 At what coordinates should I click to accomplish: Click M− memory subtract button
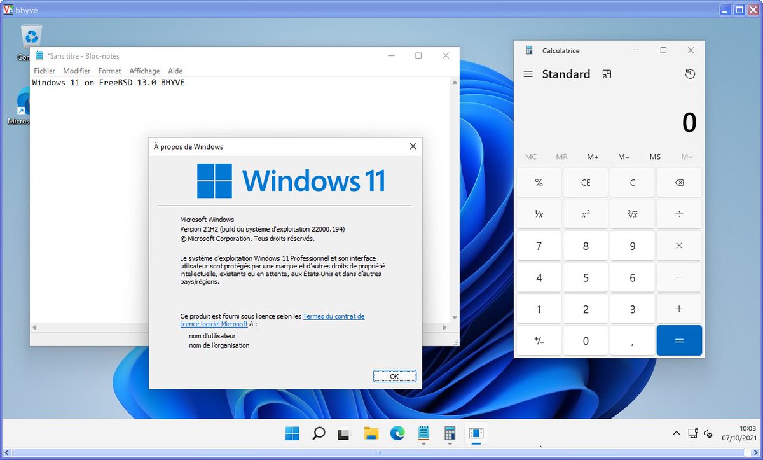click(624, 157)
